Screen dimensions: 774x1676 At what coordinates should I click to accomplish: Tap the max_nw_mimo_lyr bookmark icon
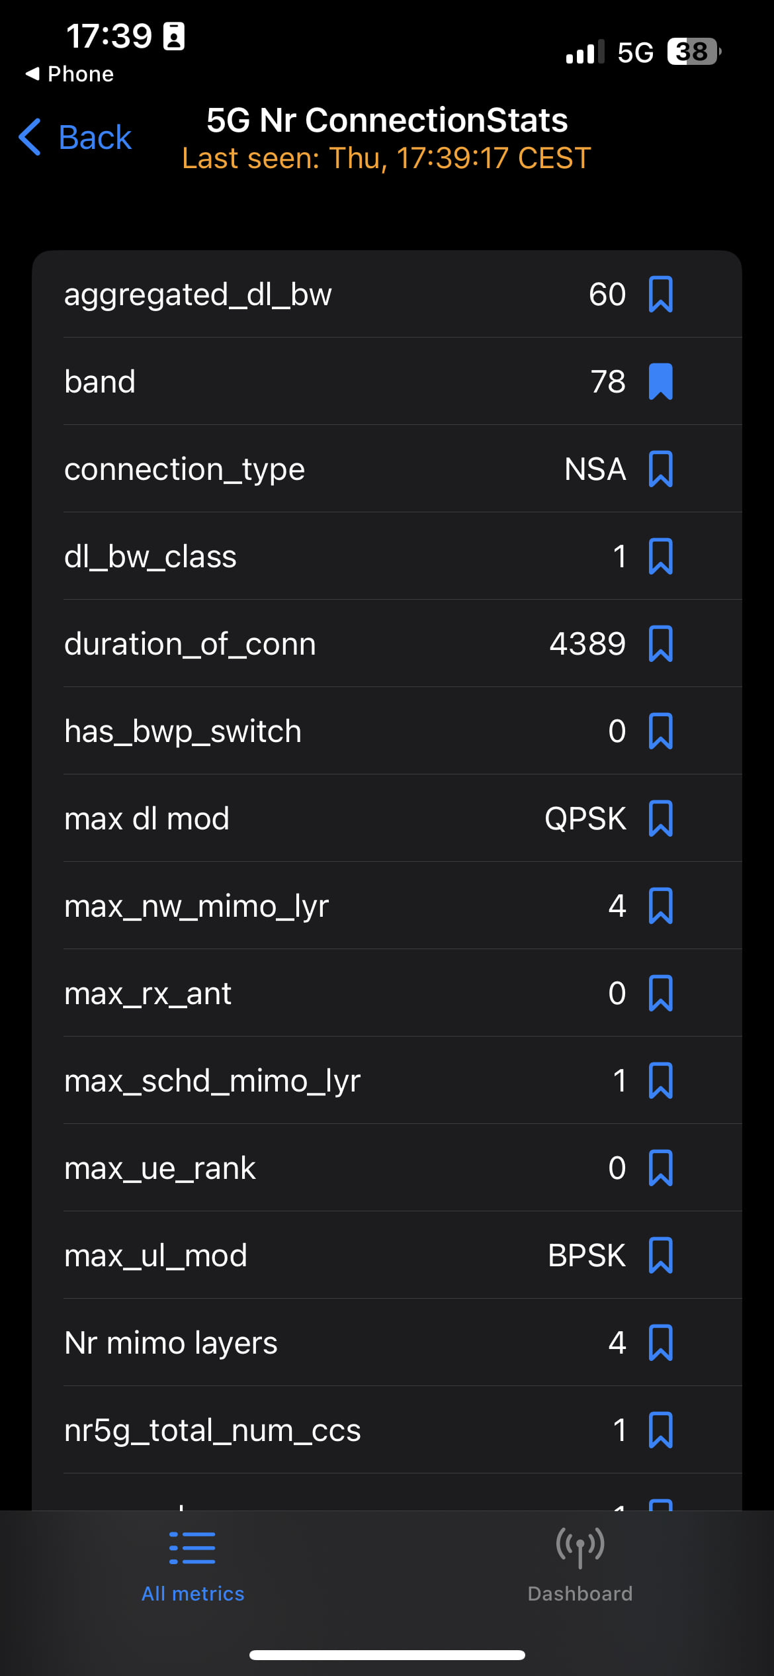pos(660,906)
